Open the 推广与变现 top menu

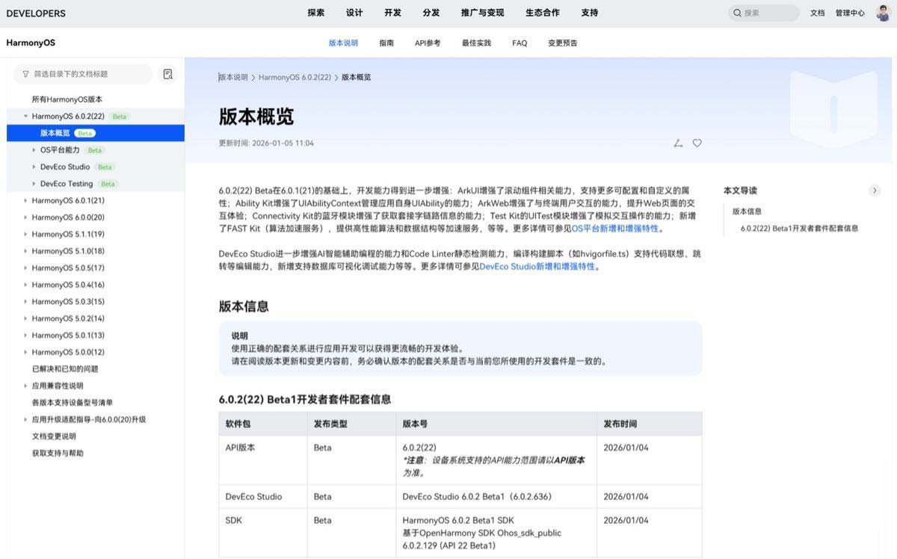coord(483,13)
